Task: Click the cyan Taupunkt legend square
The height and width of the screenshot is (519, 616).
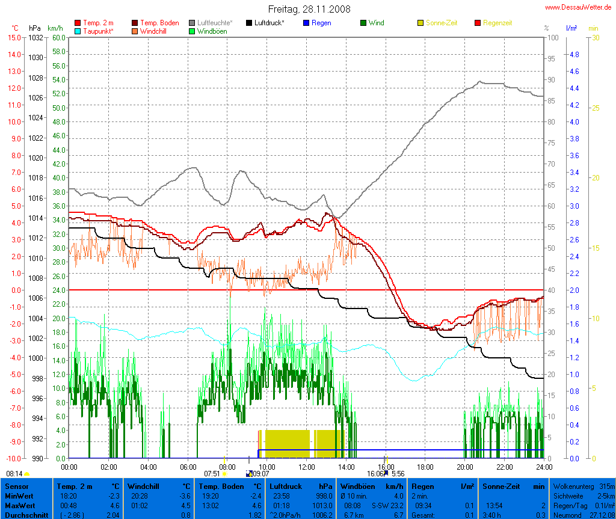Action: (x=78, y=31)
